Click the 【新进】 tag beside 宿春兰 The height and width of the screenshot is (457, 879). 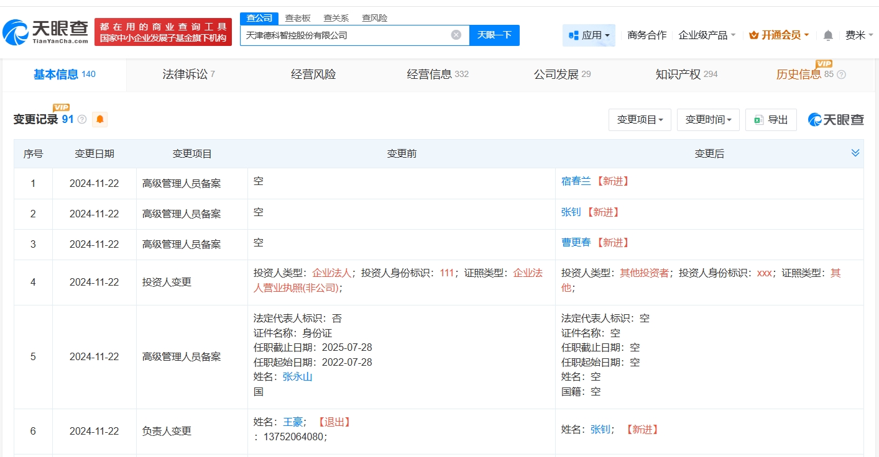612,181
